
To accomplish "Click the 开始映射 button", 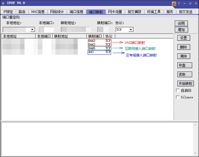I will pos(186,83).
